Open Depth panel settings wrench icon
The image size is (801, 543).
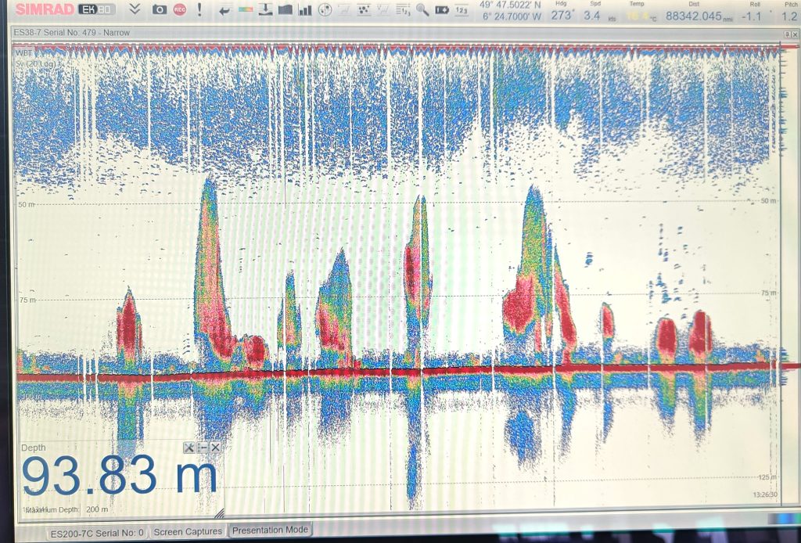(189, 447)
